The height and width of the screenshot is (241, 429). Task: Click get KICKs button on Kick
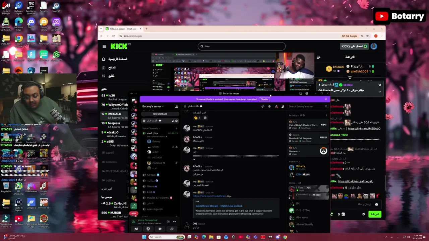[x=354, y=46]
